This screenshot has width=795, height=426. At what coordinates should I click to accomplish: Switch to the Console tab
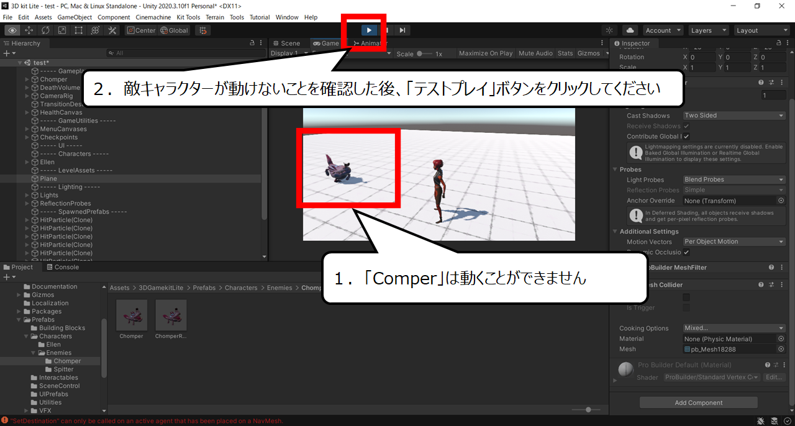point(62,267)
